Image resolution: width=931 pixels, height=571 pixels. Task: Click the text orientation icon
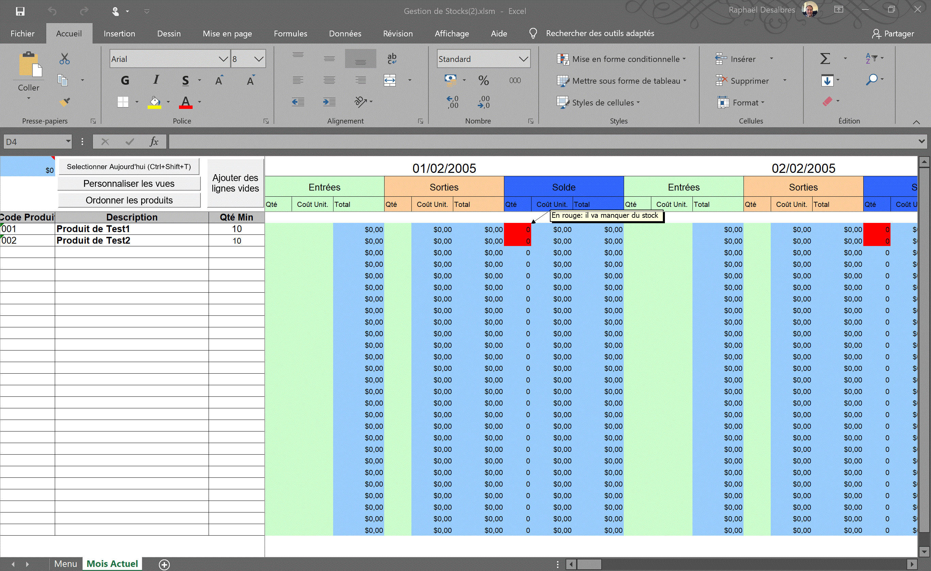(360, 101)
